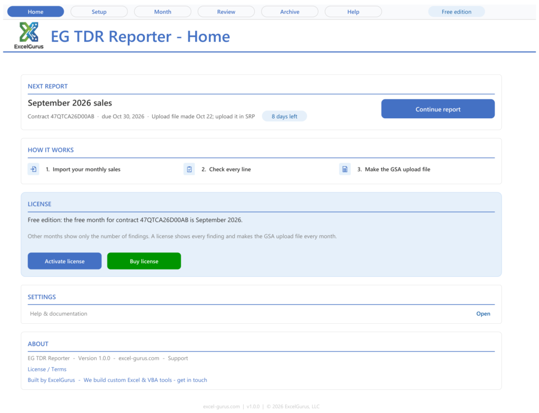Click 'We build custom Excel & VBA tools' link
Image resolution: width=539 pixels, height=413 pixels.
point(145,380)
